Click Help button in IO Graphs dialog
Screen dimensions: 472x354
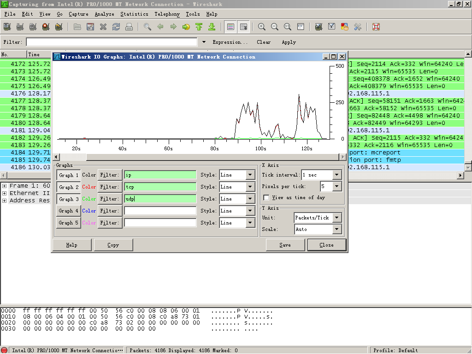coord(71,245)
